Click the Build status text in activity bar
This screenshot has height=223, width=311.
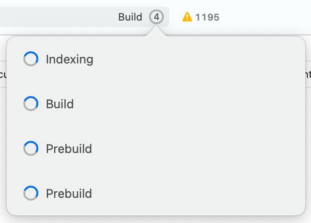(130, 17)
